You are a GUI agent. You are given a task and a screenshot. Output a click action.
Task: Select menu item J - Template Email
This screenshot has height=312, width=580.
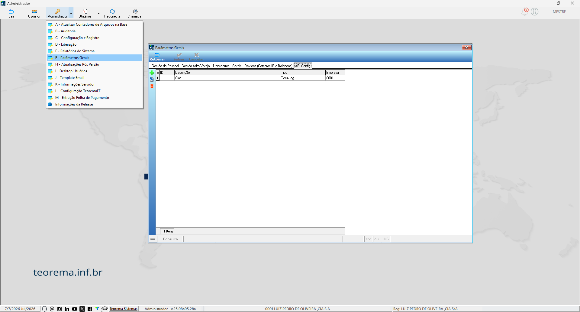point(95,78)
